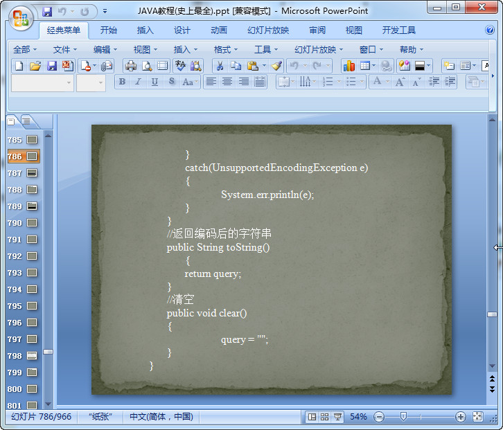The image size is (503, 430).
Task: Click the Help question mark icon
Action: (490, 30)
